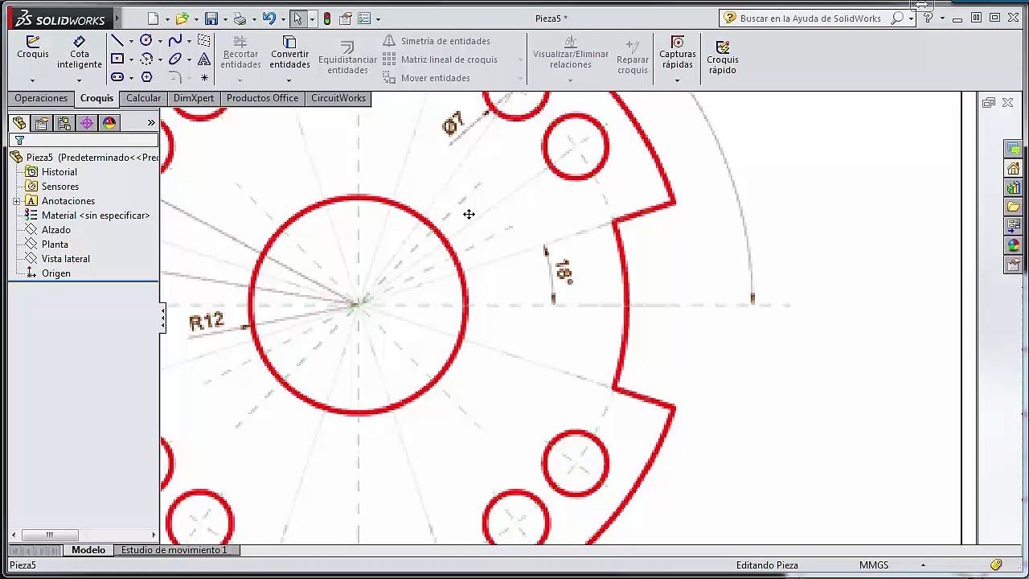Open the Modelo bottom tab
Screen dimensions: 1029x579
88,550
